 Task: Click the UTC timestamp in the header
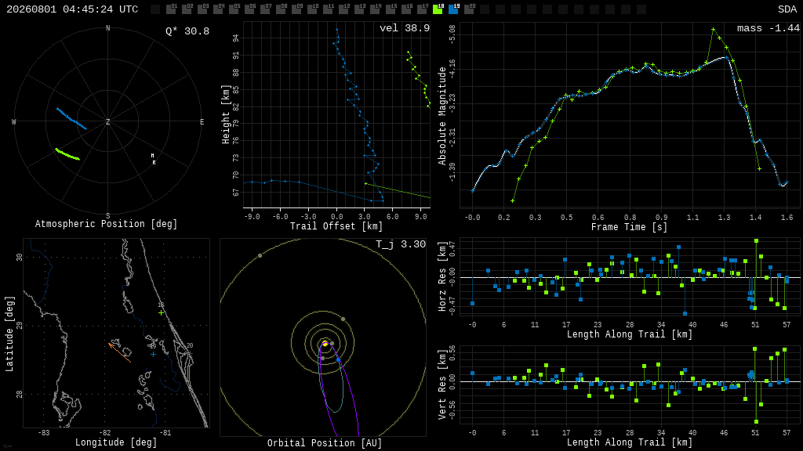coord(72,9)
